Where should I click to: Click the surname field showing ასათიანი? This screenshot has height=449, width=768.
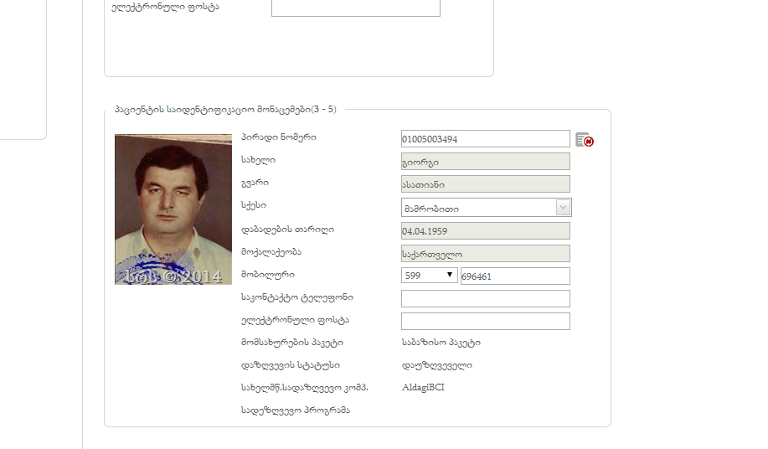pyautogui.click(x=485, y=184)
